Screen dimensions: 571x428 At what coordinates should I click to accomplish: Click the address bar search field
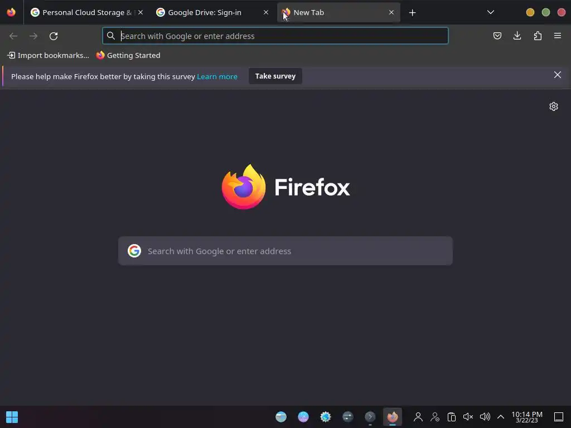tap(275, 36)
